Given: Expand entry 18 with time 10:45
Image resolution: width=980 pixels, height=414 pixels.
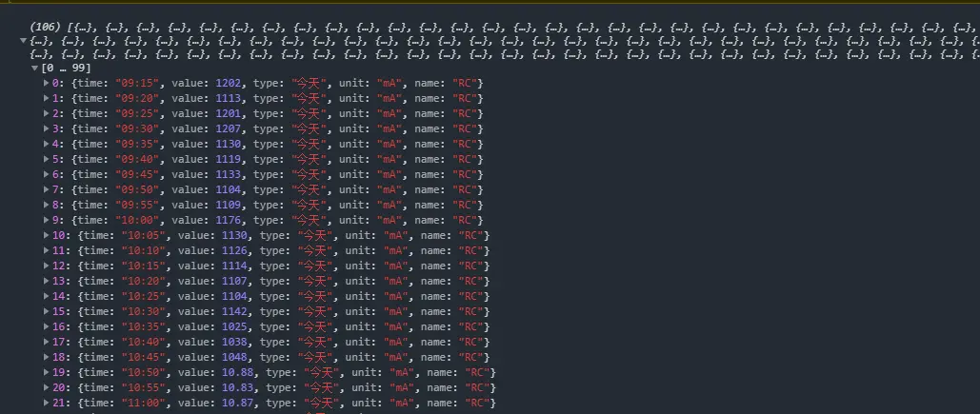Looking at the screenshot, I should pos(47,357).
